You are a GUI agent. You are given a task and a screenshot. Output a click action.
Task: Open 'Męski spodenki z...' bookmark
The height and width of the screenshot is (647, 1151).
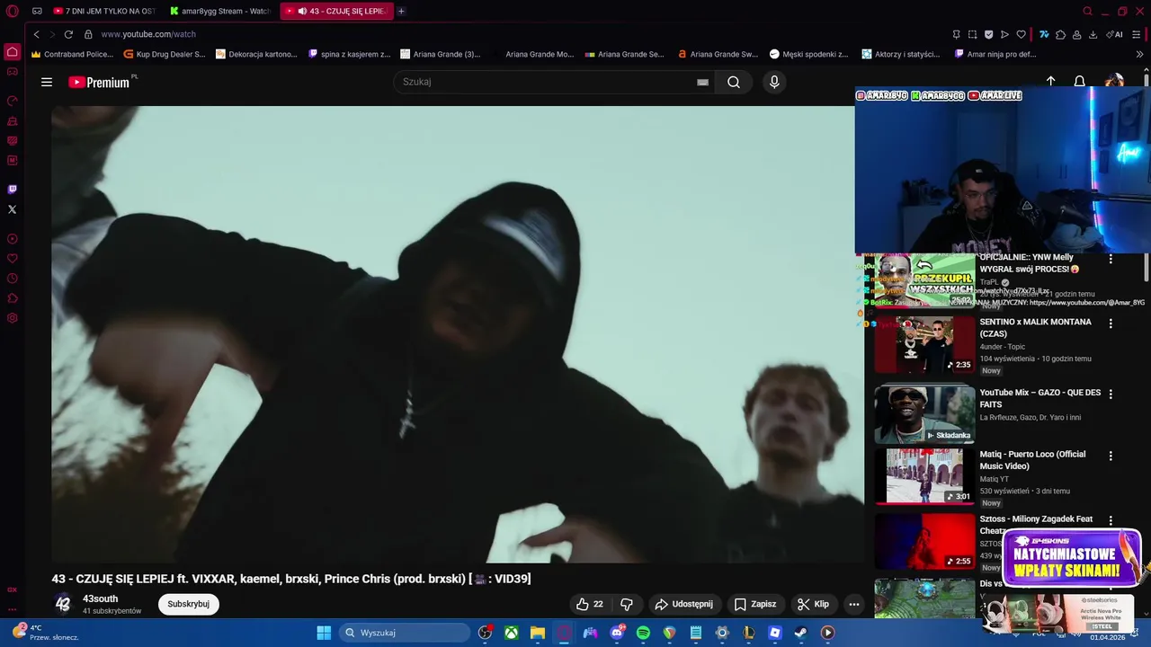(809, 54)
